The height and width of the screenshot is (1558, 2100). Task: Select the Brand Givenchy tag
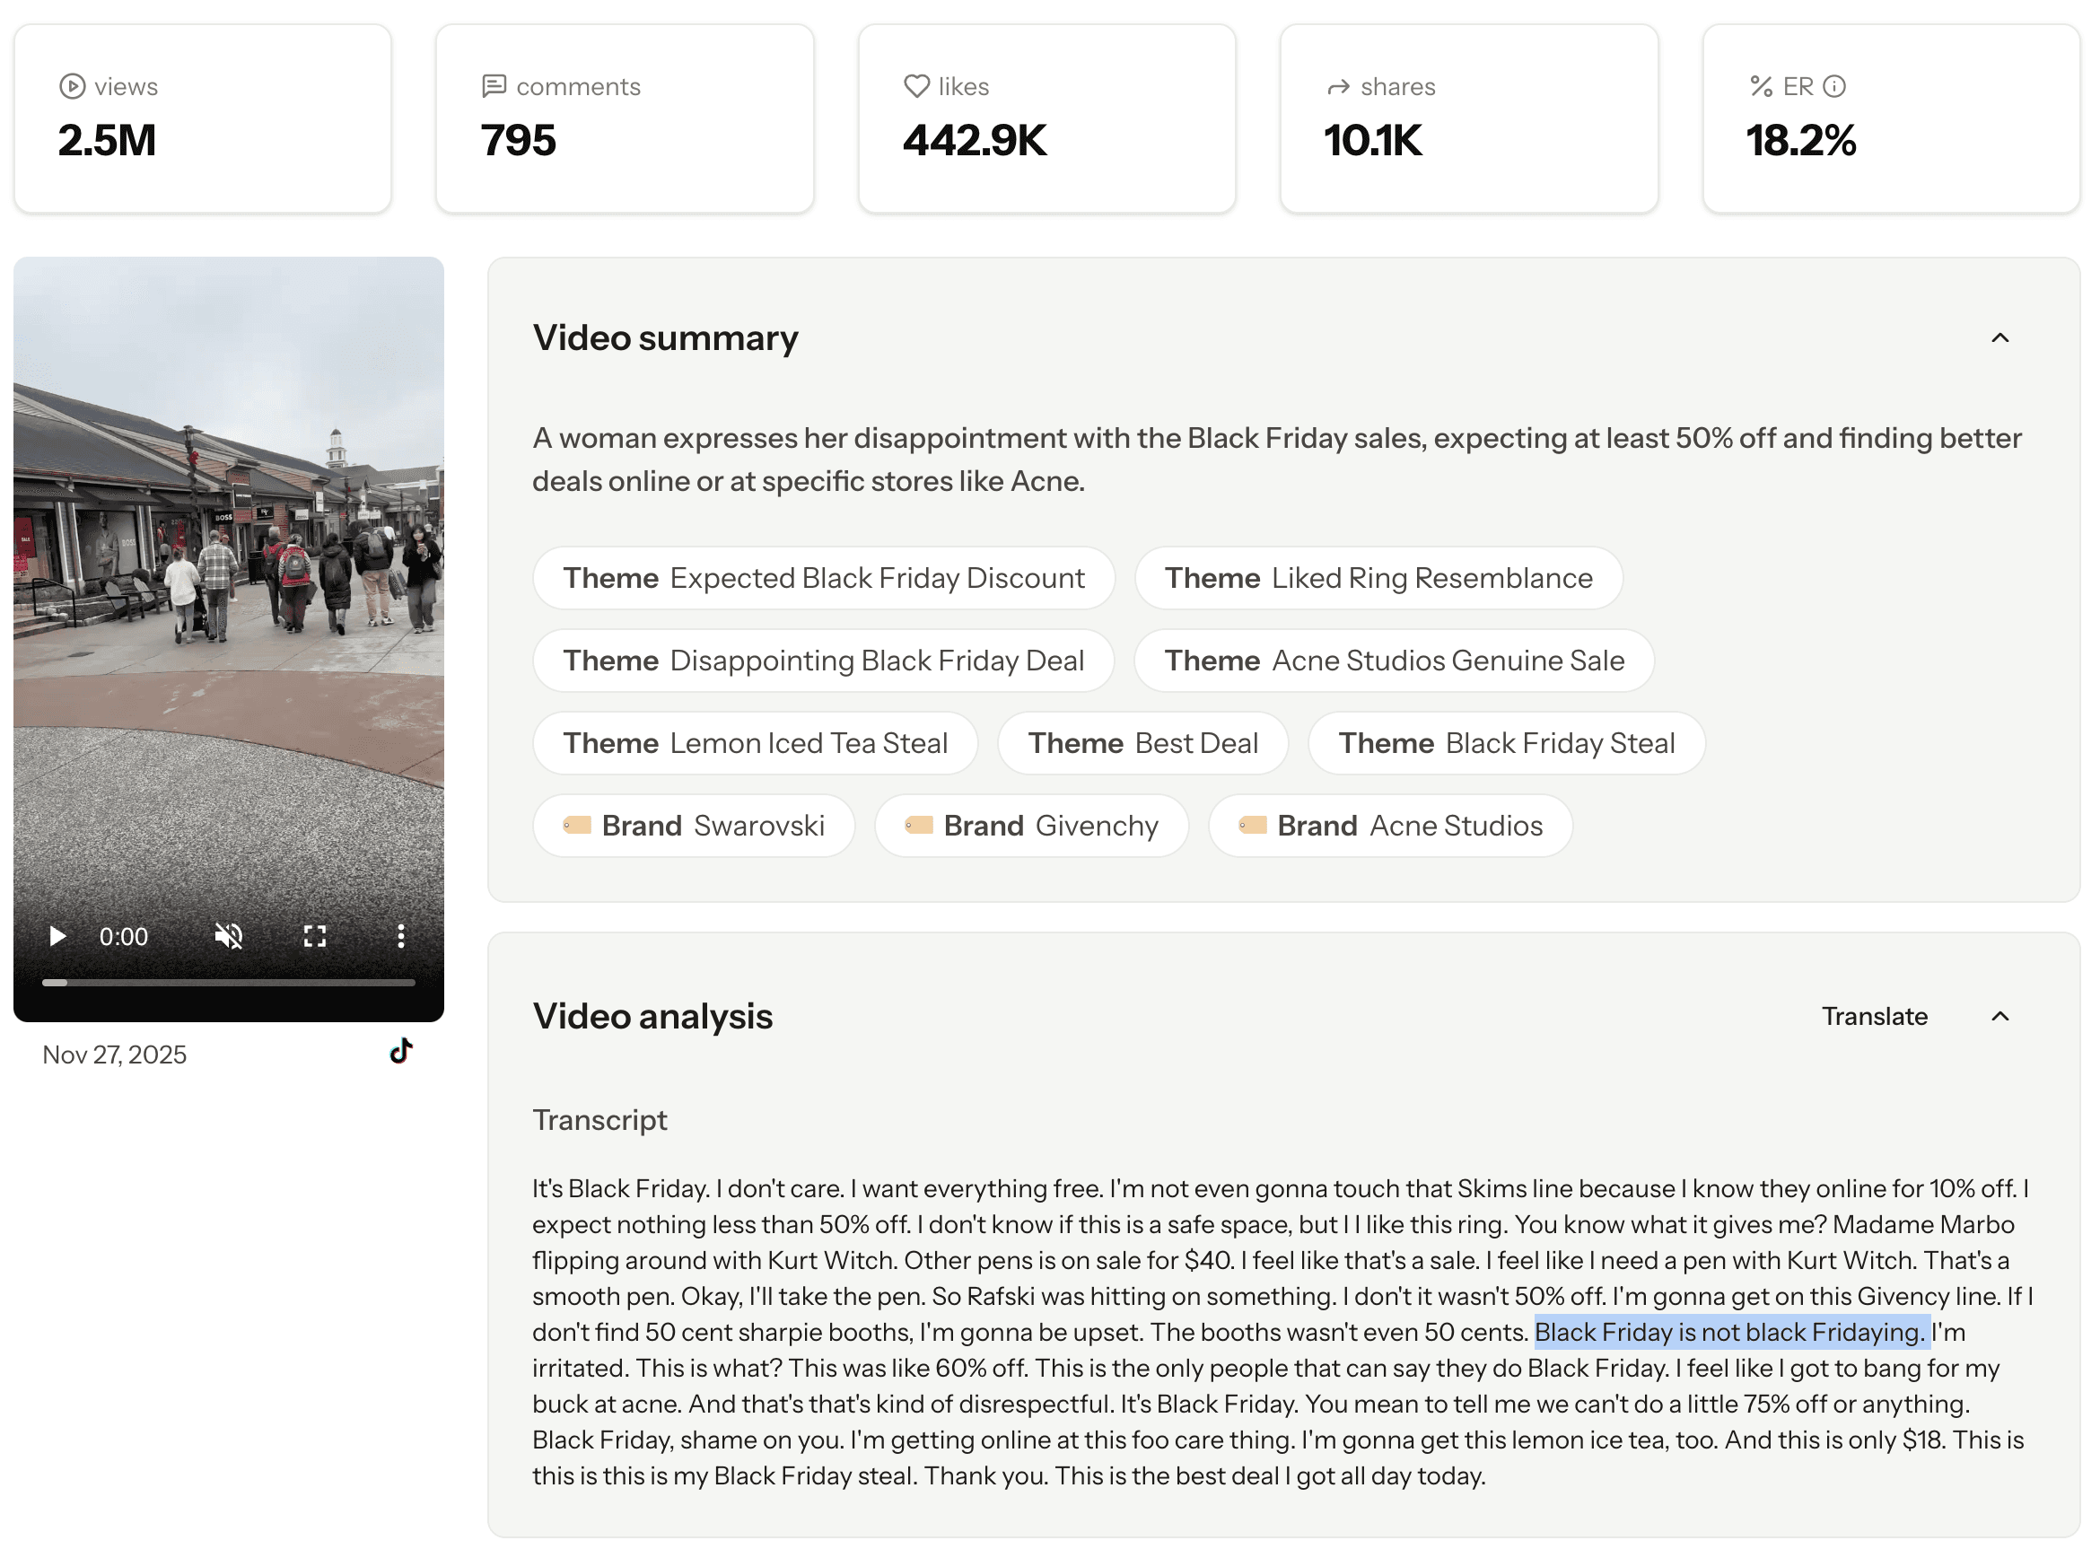pos(1030,827)
